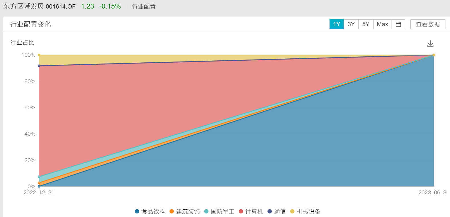Click the download chart icon

coord(430,44)
